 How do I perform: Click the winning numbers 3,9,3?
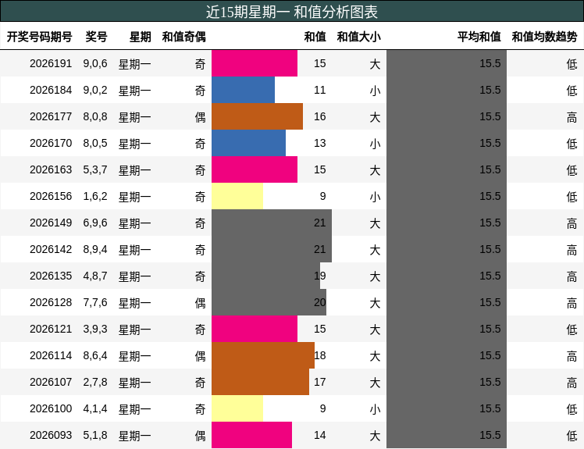[95, 330]
